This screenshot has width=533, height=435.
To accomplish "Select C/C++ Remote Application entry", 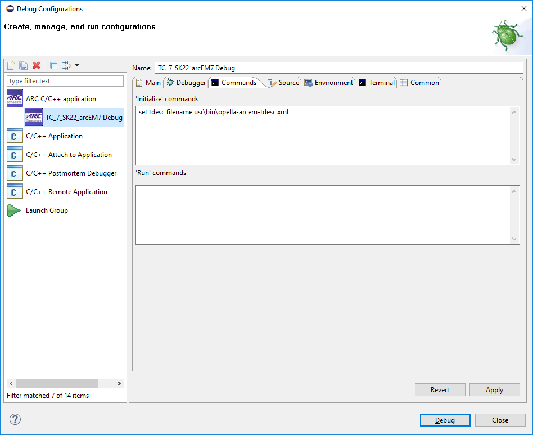I will [x=66, y=192].
